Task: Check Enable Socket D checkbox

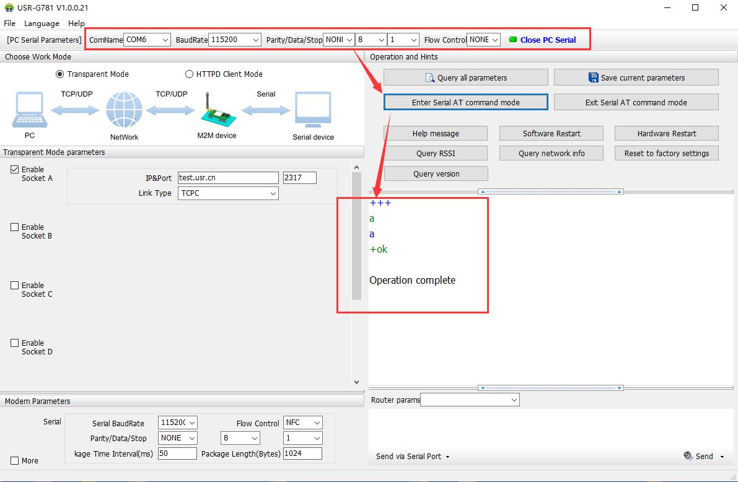Action: [x=15, y=343]
